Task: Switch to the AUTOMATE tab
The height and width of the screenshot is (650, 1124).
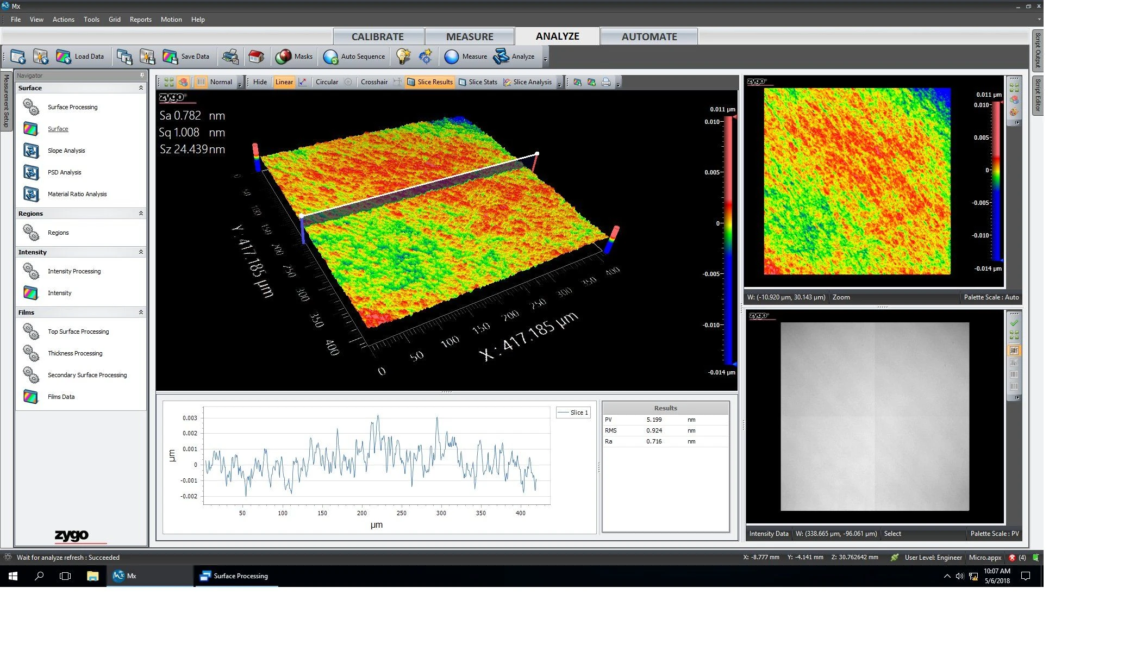Action: pyautogui.click(x=649, y=36)
